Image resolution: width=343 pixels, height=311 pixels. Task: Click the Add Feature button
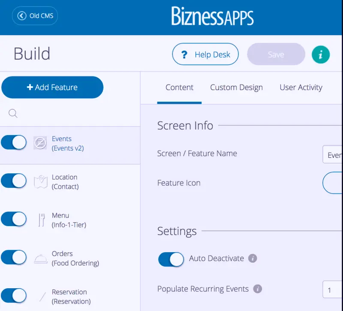(52, 87)
